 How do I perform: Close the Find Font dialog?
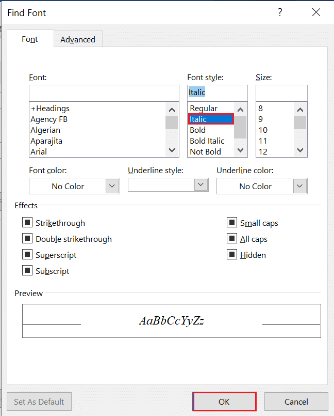coord(316,12)
